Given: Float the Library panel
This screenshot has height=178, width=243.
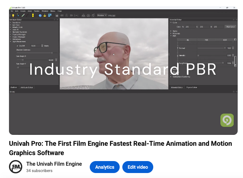Looking at the screenshot, I should coord(234,92).
